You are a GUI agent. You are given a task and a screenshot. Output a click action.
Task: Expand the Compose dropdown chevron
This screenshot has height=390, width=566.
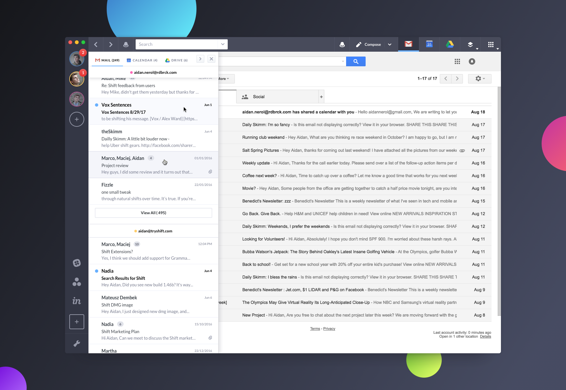point(390,44)
